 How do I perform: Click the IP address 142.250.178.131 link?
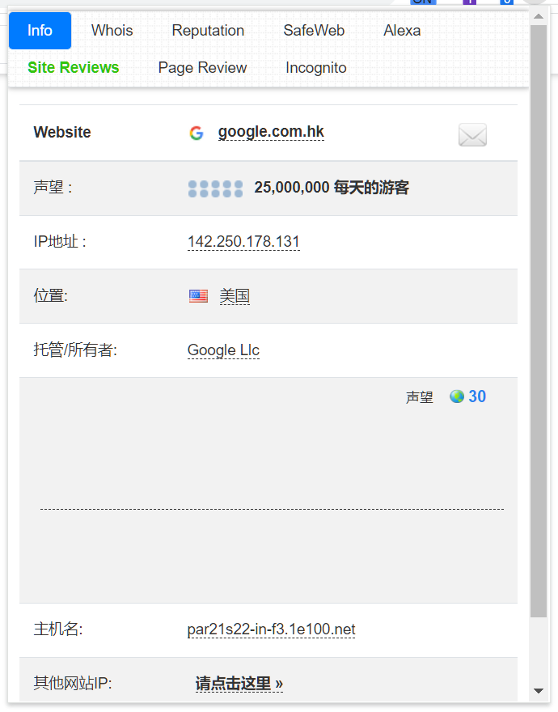pyautogui.click(x=243, y=242)
